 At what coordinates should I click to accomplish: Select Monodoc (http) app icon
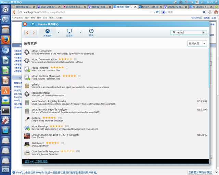pyautogui.click(x=27, y=94)
